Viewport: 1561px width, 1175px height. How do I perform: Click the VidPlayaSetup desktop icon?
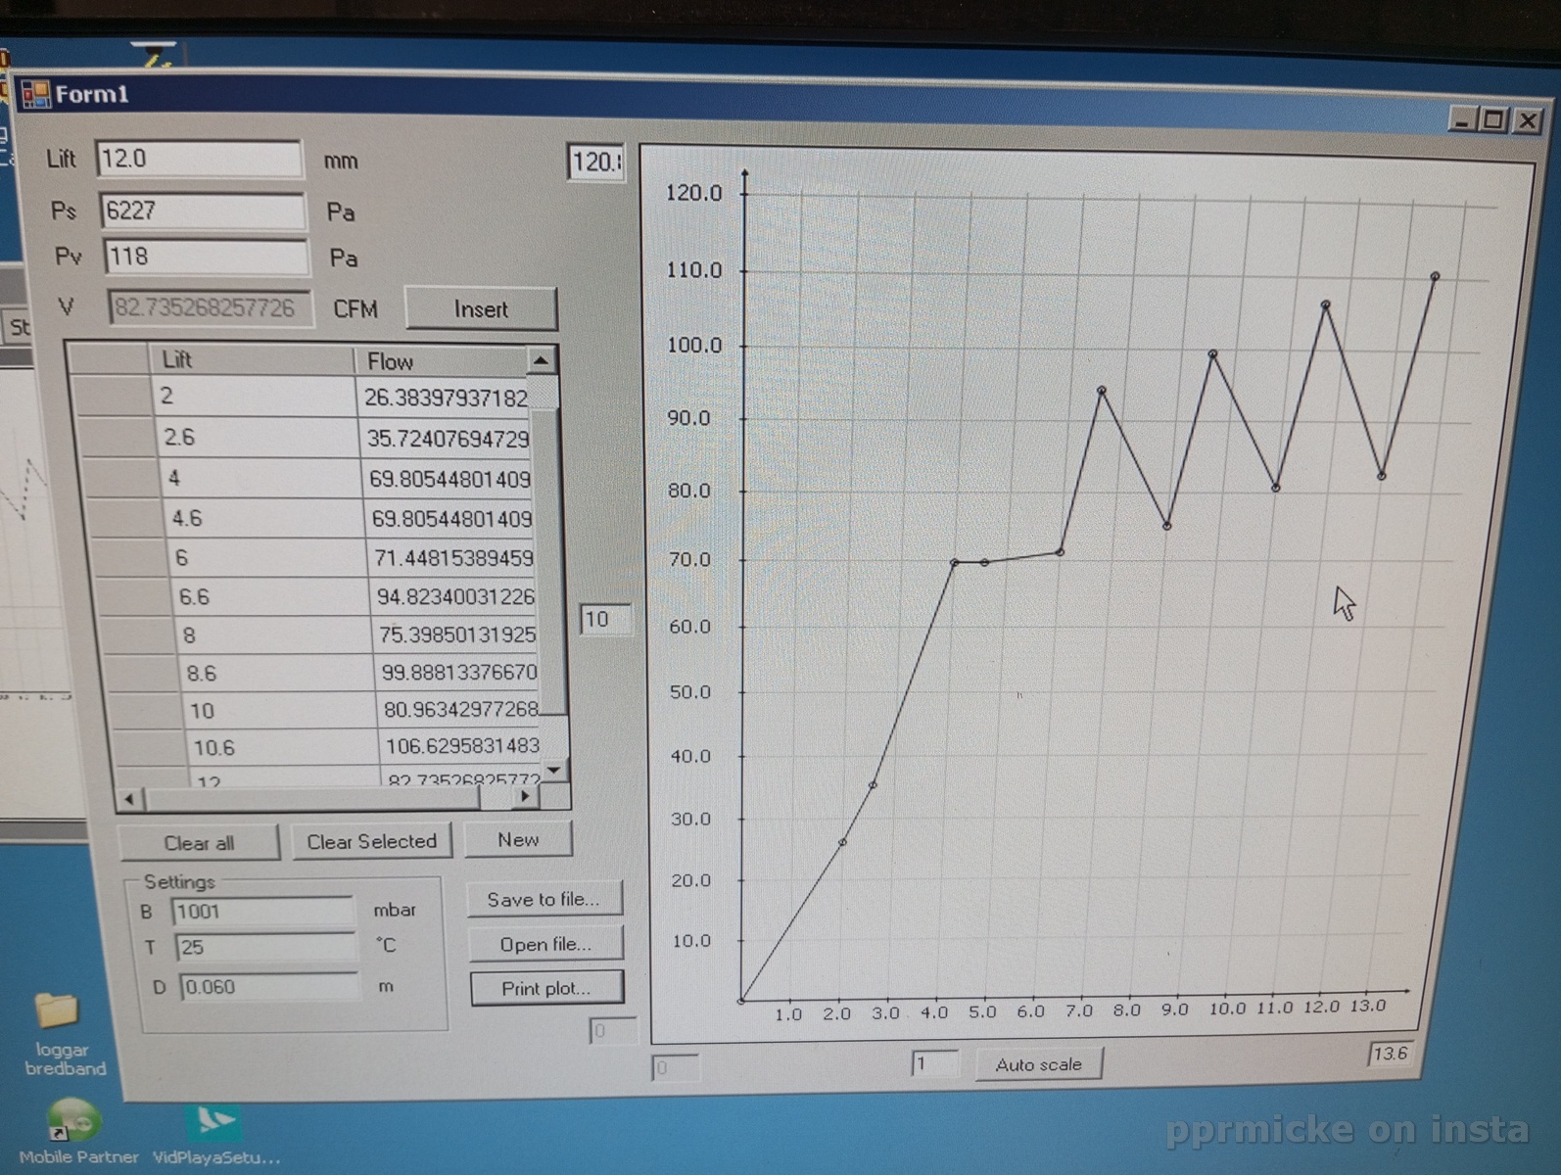pos(215,1124)
